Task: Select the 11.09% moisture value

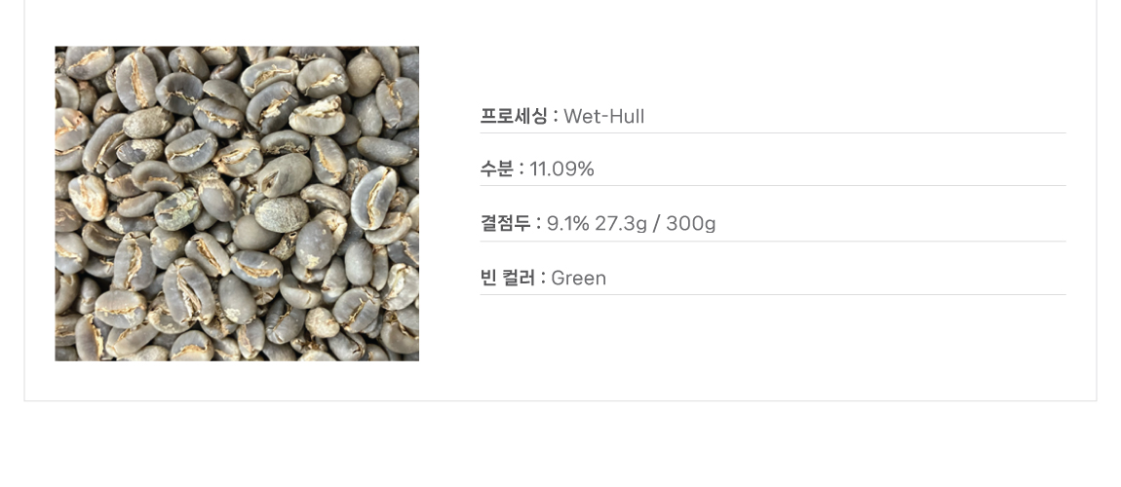Action: pos(561,169)
